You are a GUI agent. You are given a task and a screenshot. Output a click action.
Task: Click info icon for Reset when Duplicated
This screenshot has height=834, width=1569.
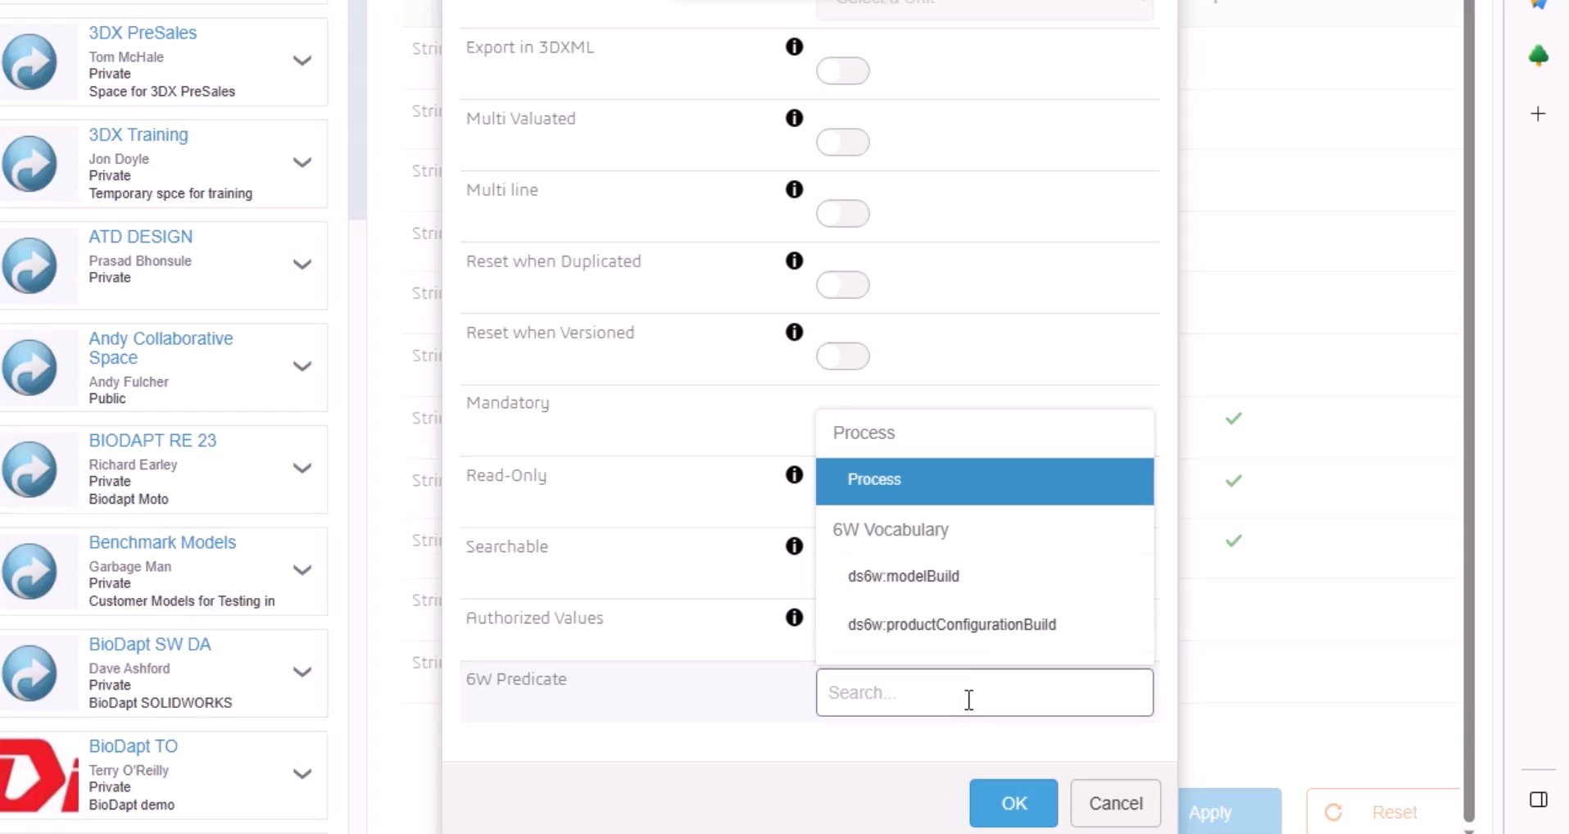tap(794, 261)
